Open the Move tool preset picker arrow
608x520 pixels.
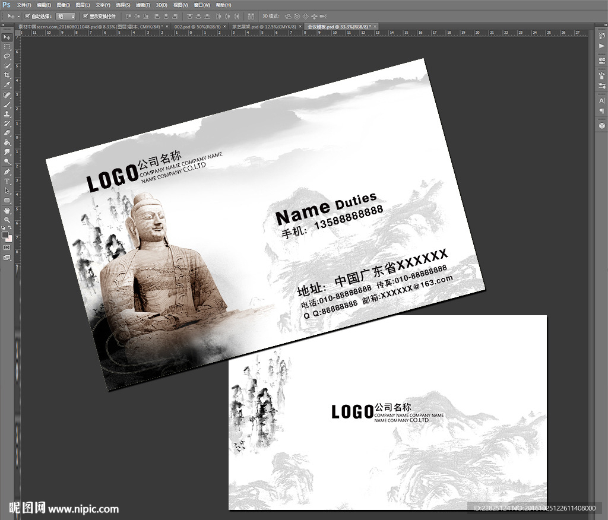[18, 16]
